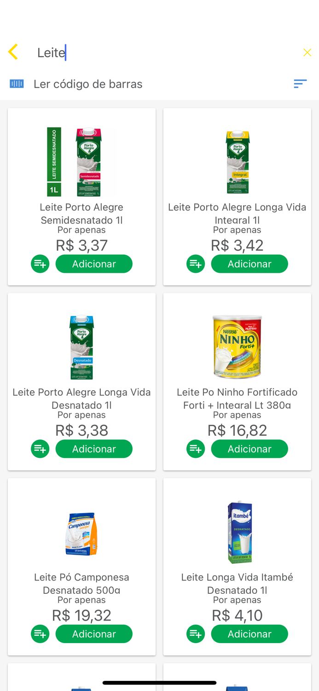This screenshot has height=691, width=319.
Task: Tap the Ninho Forti+ can thumbnail
Action: (x=237, y=347)
